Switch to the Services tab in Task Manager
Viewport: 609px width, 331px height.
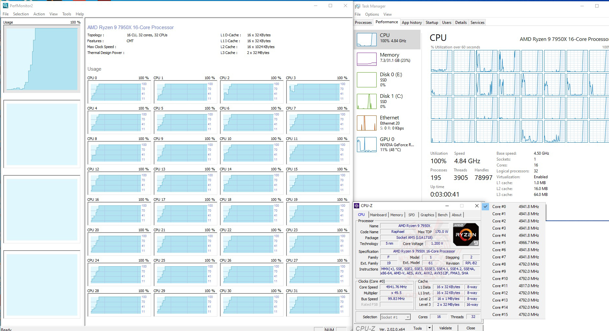[477, 23]
